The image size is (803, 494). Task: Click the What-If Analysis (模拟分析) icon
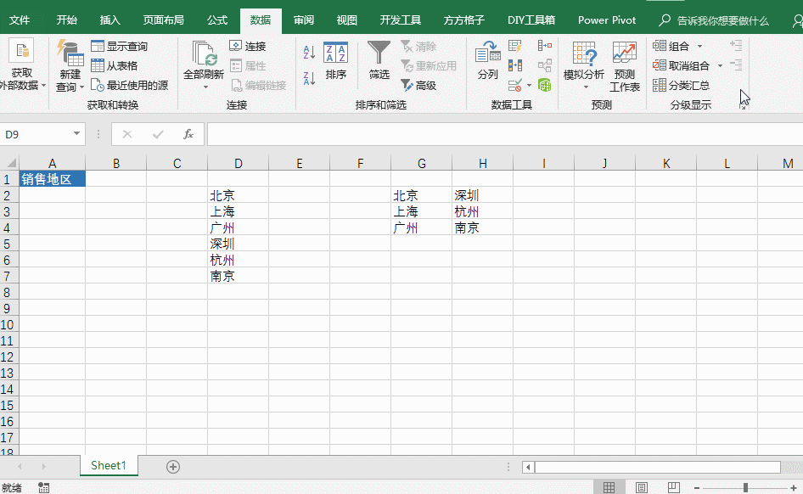[584, 53]
